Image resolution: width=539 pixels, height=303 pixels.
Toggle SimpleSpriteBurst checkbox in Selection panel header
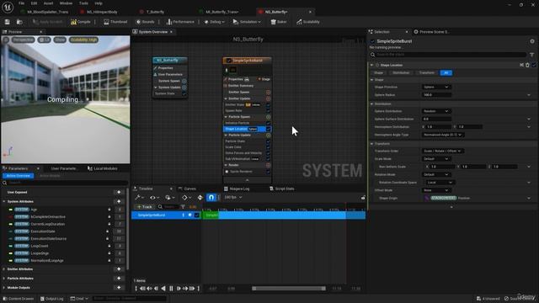(372, 41)
